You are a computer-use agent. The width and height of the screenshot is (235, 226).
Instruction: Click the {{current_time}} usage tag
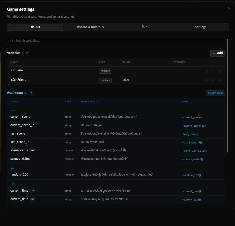(x=191, y=191)
